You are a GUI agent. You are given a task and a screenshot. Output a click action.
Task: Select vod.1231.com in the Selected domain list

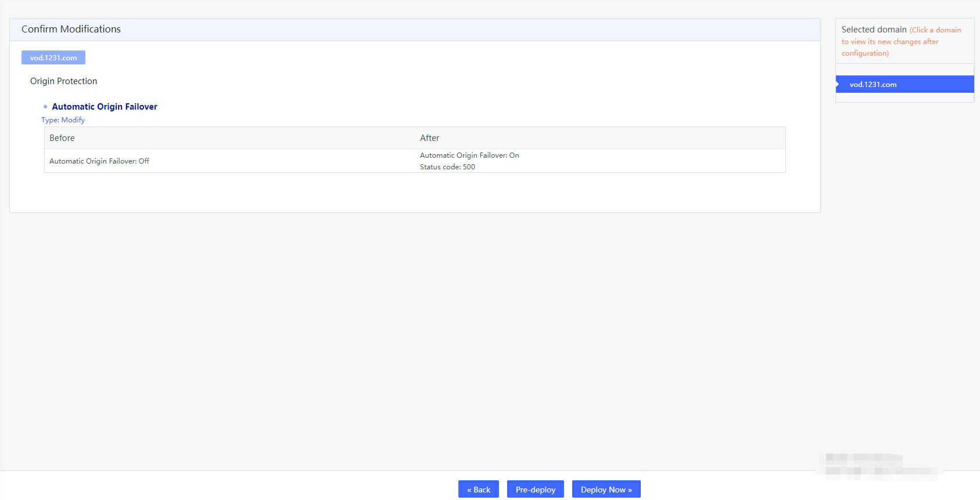pyautogui.click(x=904, y=84)
